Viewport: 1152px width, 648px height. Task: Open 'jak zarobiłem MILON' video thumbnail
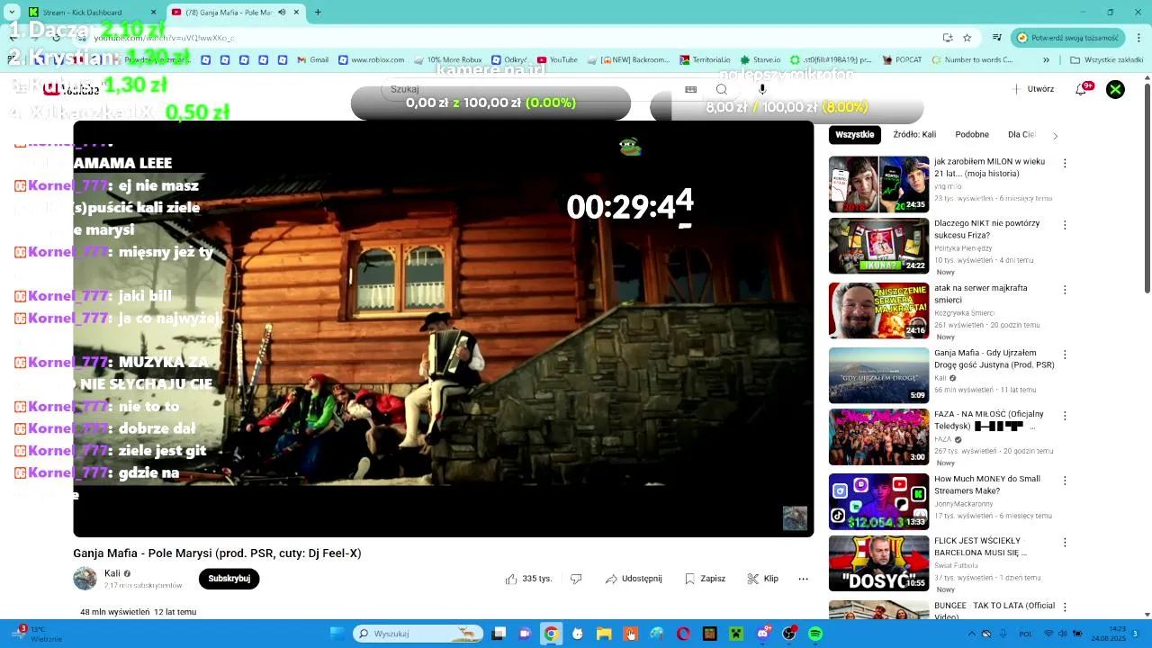tap(878, 184)
